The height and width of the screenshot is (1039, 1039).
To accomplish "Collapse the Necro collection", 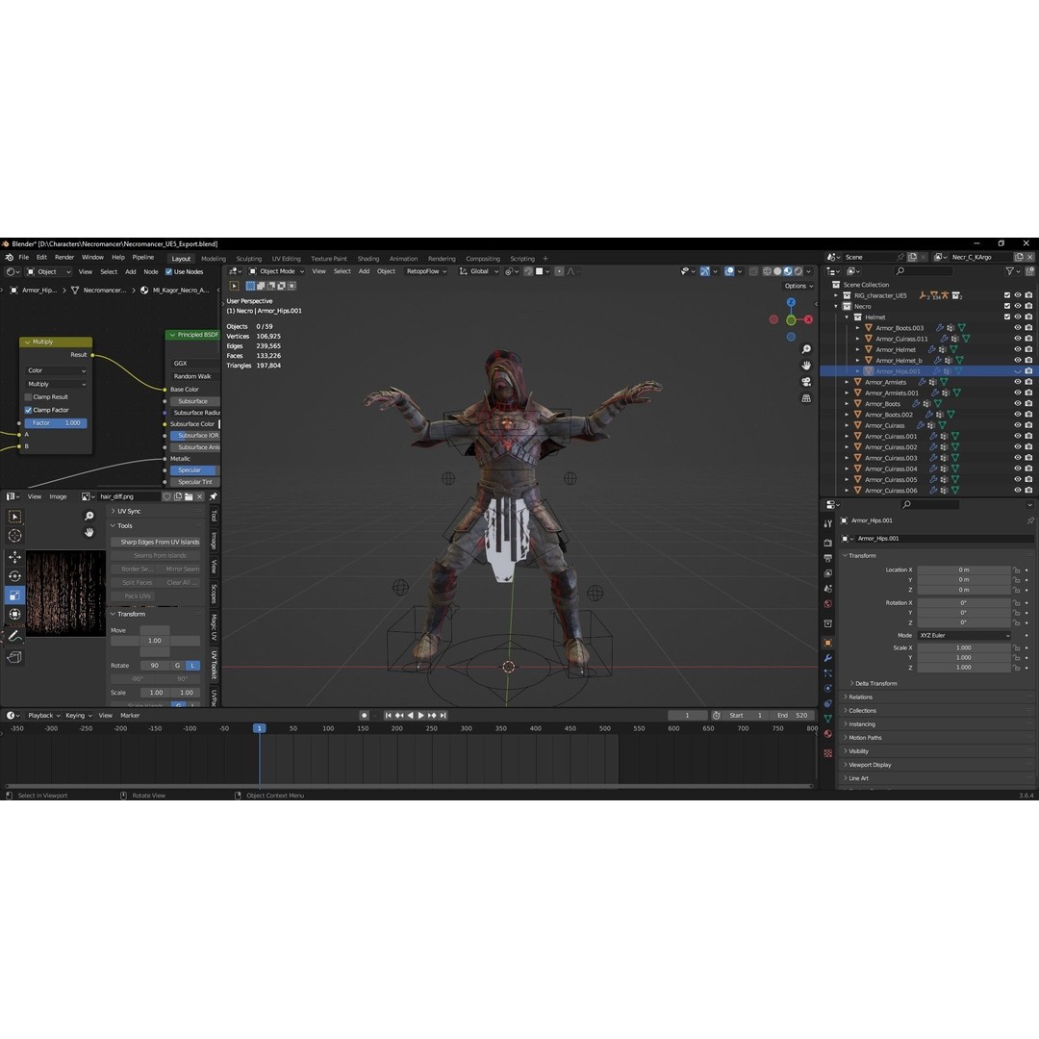I will coord(836,306).
